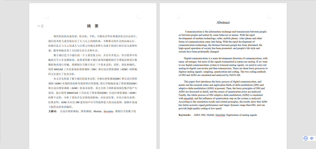Image resolution: width=316 pixels, height=149 pixels.
Task: Click the line starting 'Communication is the information exchange'
Action: (x=226, y=31)
